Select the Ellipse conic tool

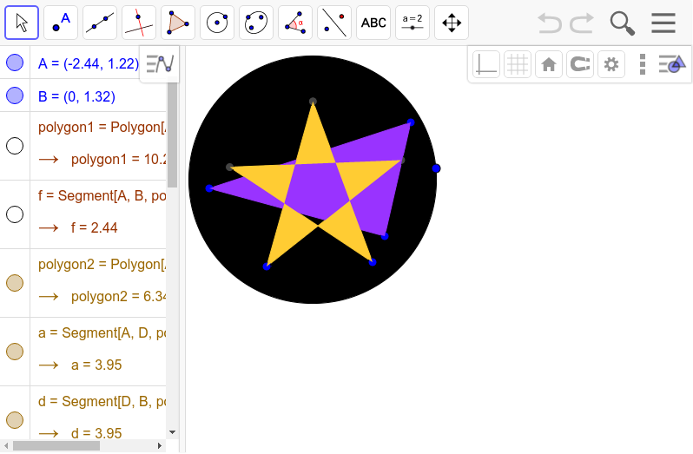click(x=256, y=23)
